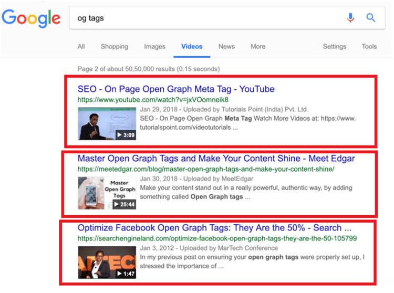Open the Shopping results tab
The width and height of the screenshot is (394, 293).
point(115,46)
